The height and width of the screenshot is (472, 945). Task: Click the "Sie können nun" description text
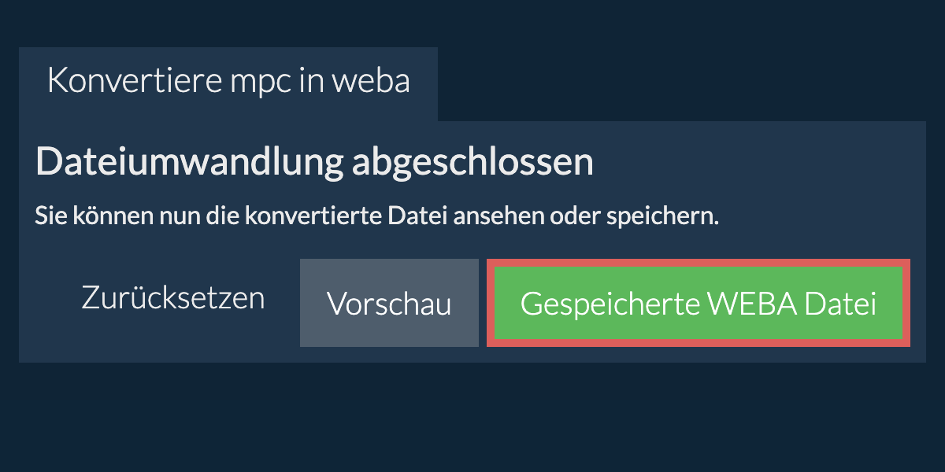(376, 216)
